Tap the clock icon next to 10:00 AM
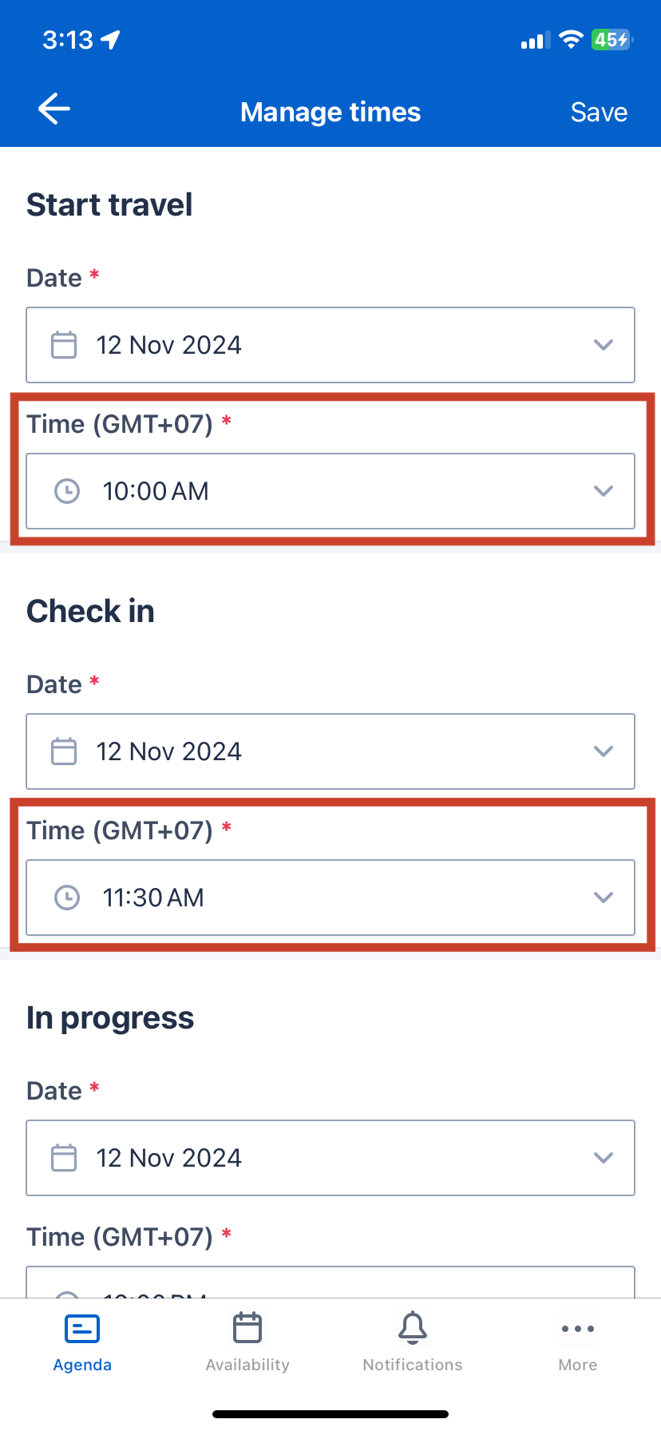 coord(67,491)
